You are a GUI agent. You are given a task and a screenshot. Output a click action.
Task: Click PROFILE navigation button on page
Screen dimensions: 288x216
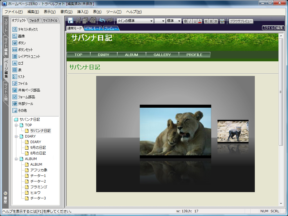(195, 55)
